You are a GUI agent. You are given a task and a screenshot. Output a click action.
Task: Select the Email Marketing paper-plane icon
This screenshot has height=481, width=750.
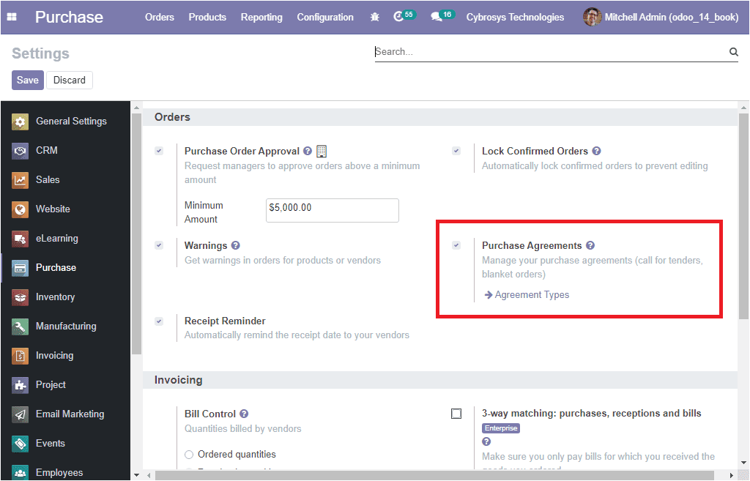pos(20,414)
